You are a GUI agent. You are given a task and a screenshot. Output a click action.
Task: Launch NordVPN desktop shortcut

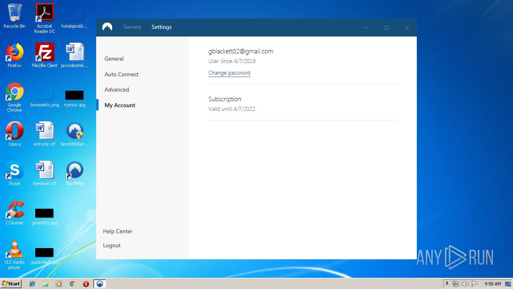click(x=75, y=173)
